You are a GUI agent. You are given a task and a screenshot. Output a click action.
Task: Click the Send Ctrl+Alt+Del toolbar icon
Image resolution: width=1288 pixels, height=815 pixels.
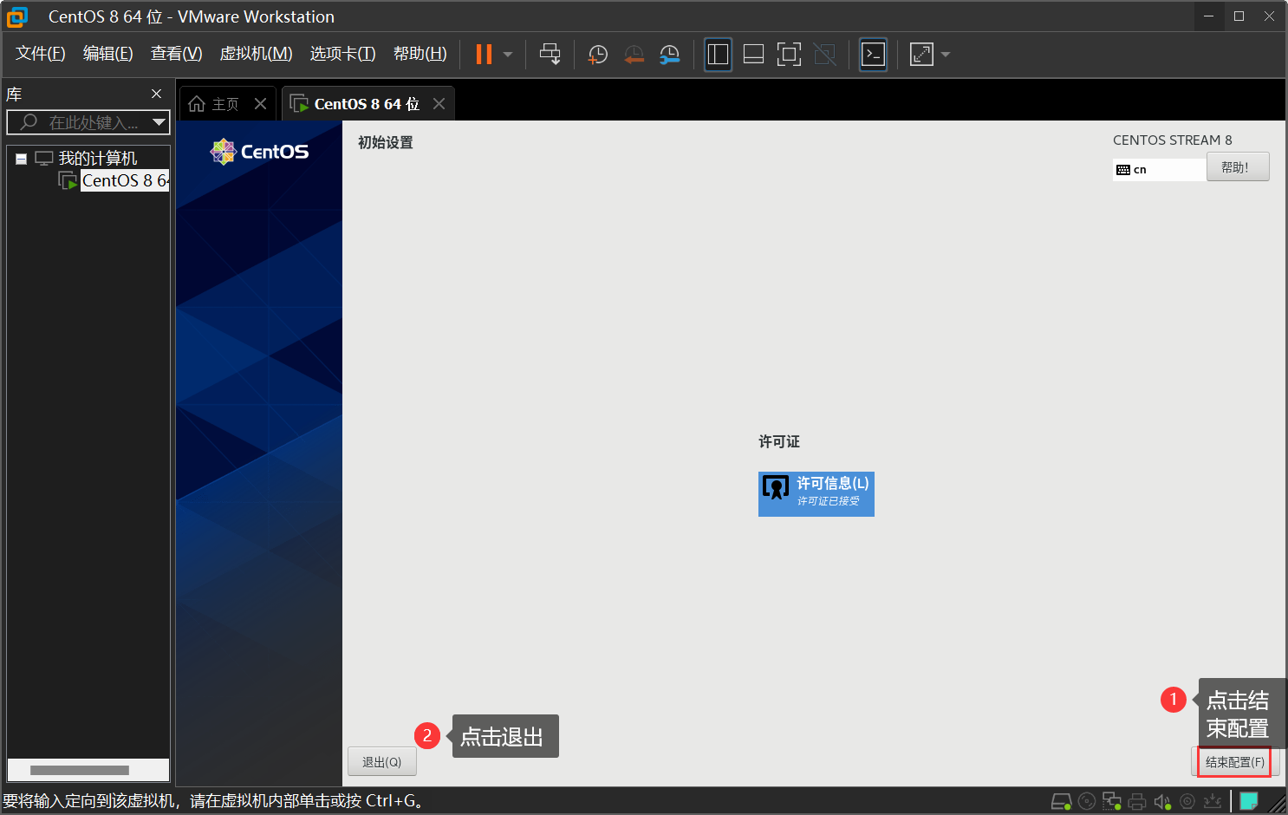(550, 55)
